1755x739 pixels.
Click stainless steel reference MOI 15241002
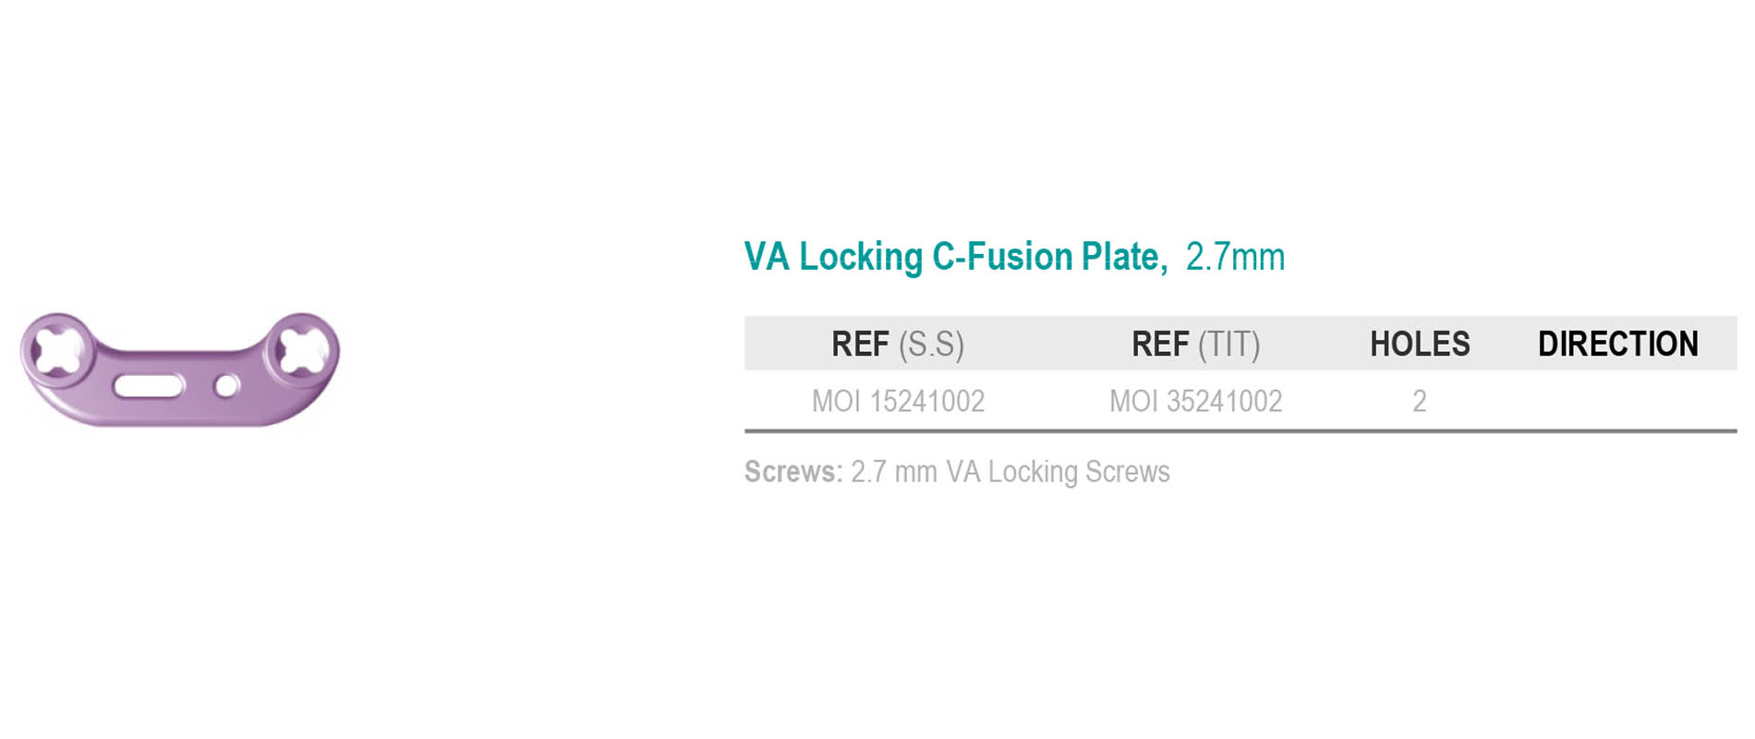[898, 401]
